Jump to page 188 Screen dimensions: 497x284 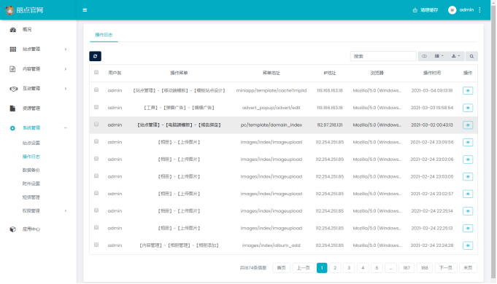[425, 268]
